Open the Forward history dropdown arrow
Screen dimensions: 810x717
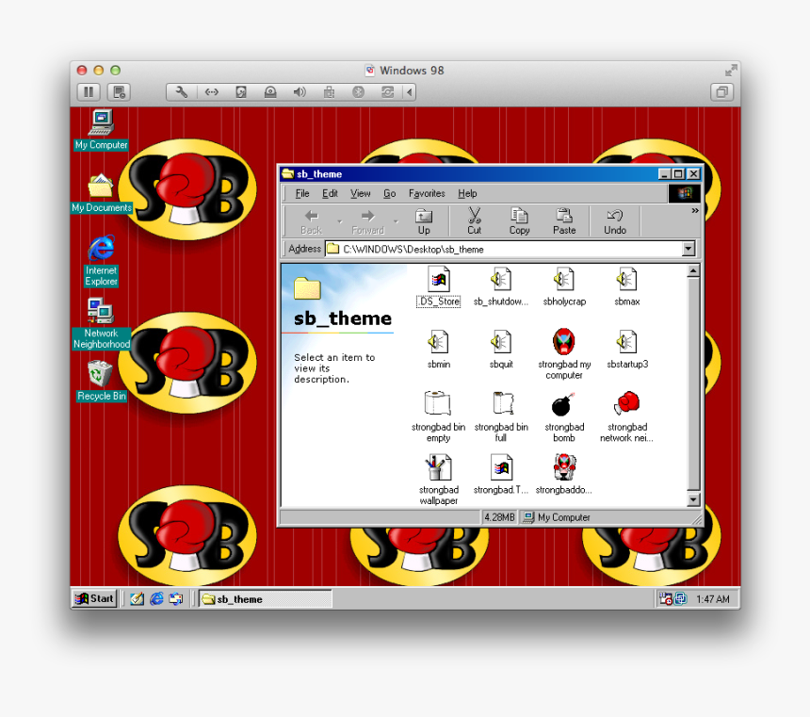coord(396,221)
